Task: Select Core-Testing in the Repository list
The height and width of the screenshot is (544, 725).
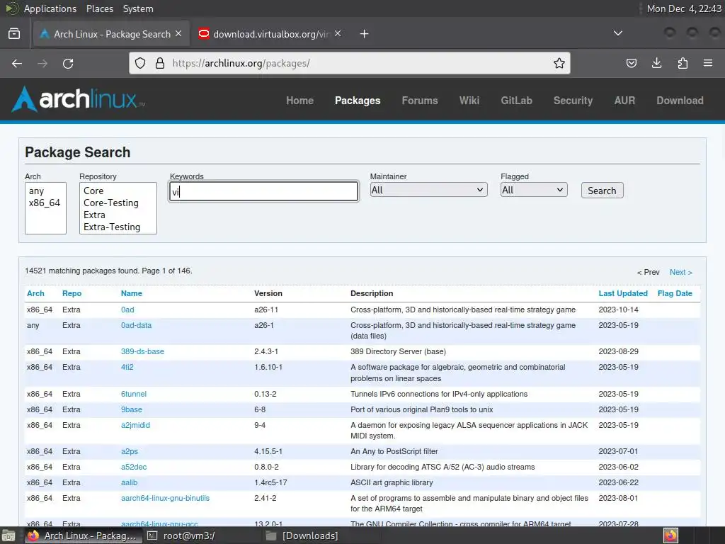Action: [x=118, y=203]
